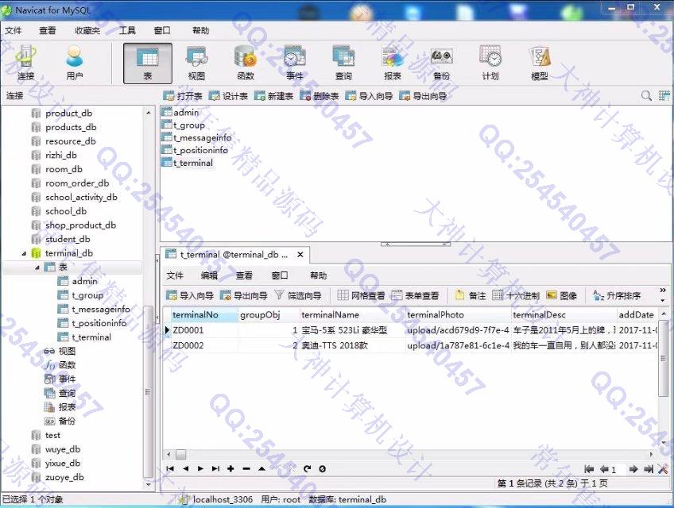Image resolution: width=674 pixels, height=508 pixels.
Task: Select school_activity_db in the connection tree
Action: [75, 198]
